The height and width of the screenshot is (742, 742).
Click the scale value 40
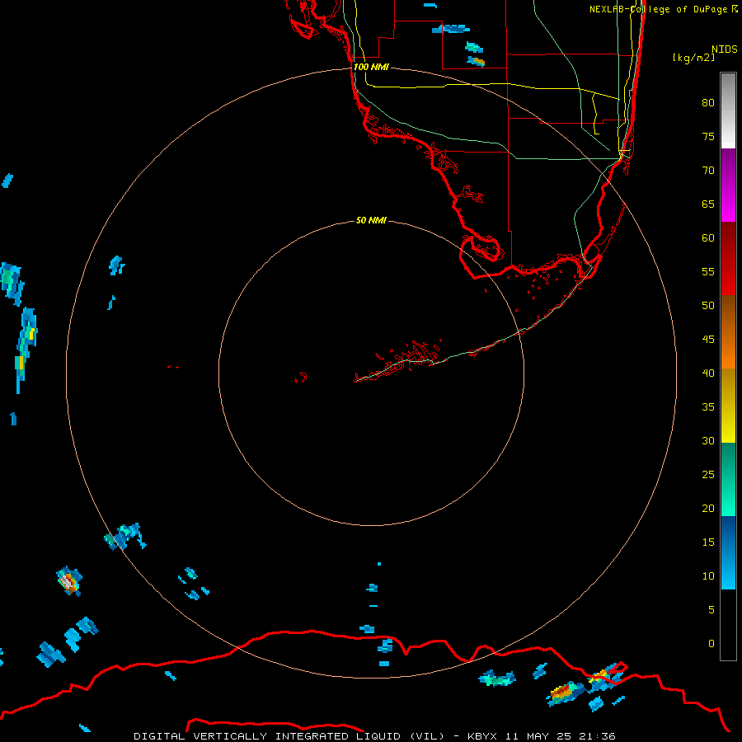coord(708,373)
